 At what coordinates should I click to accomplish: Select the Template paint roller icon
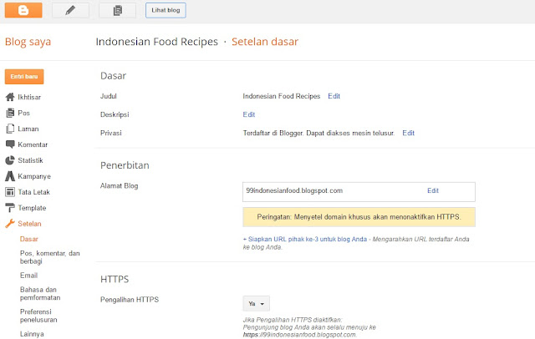[x=10, y=207]
